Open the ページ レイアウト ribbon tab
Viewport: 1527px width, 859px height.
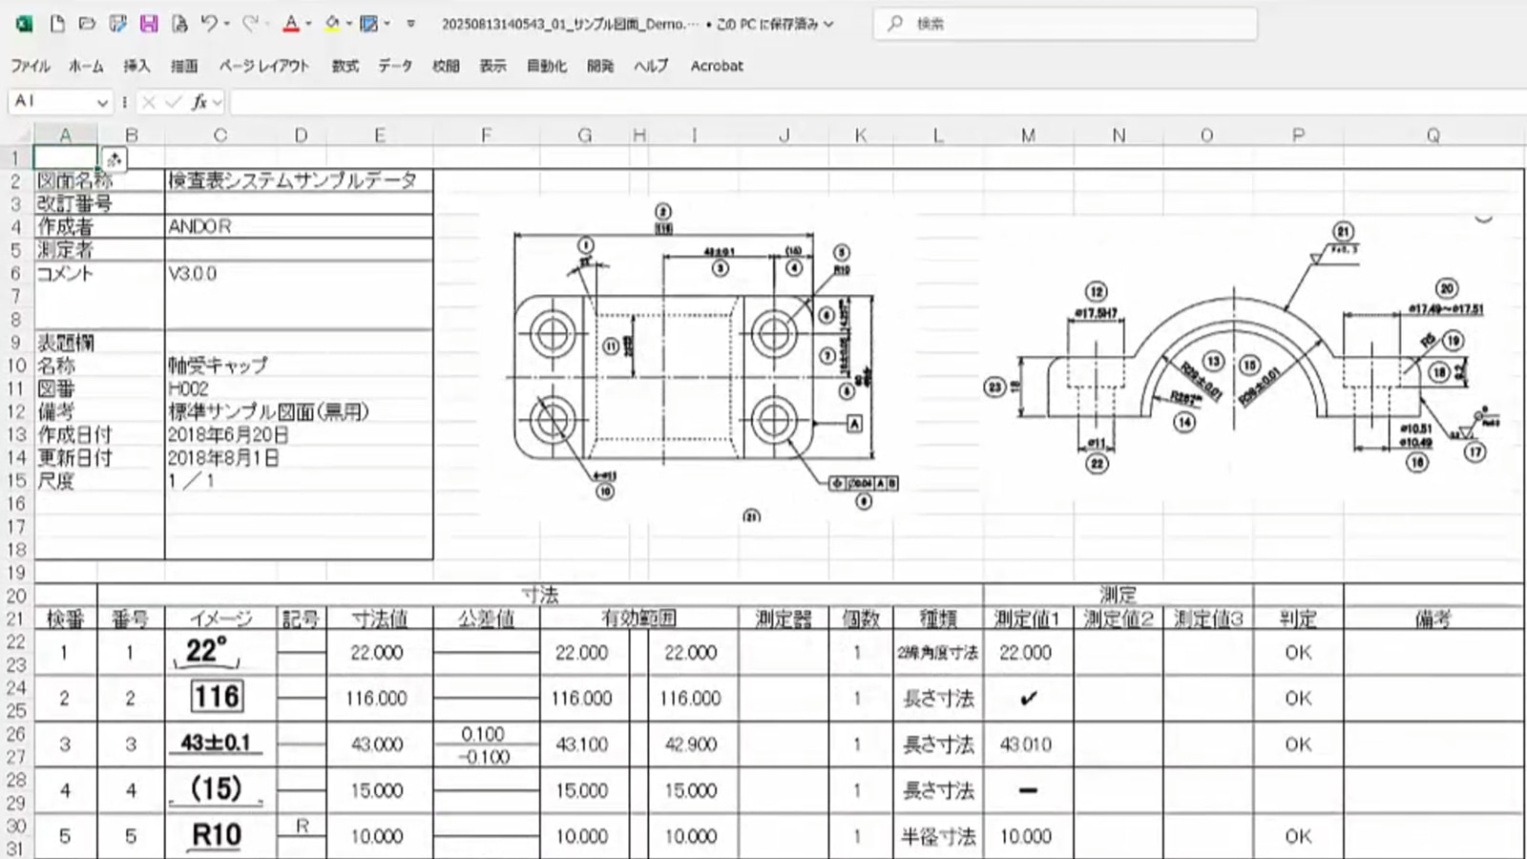coord(264,66)
